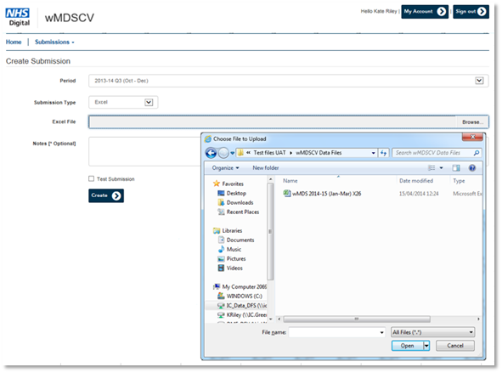Click the change view icon

click(x=431, y=167)
